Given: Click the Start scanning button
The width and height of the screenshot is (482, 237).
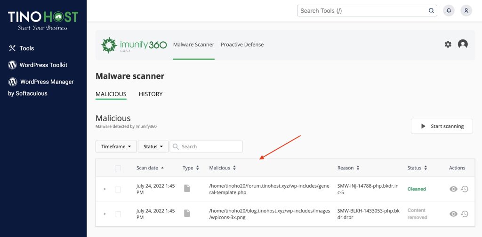Looking at the screenshot, I should click(442, 126).
